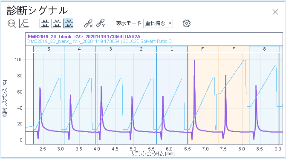The height and width of the screenshot is (159, 286).
Task: Select cut segment header 3
Action: coord(110,49)
